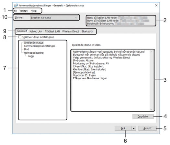Open the Wireless Direct tab

[71, 31]
